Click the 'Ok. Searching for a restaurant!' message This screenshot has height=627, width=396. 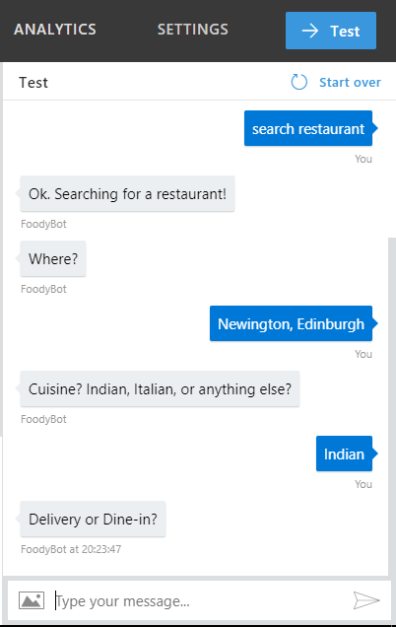pyautogui.click(x=127, y=193)
